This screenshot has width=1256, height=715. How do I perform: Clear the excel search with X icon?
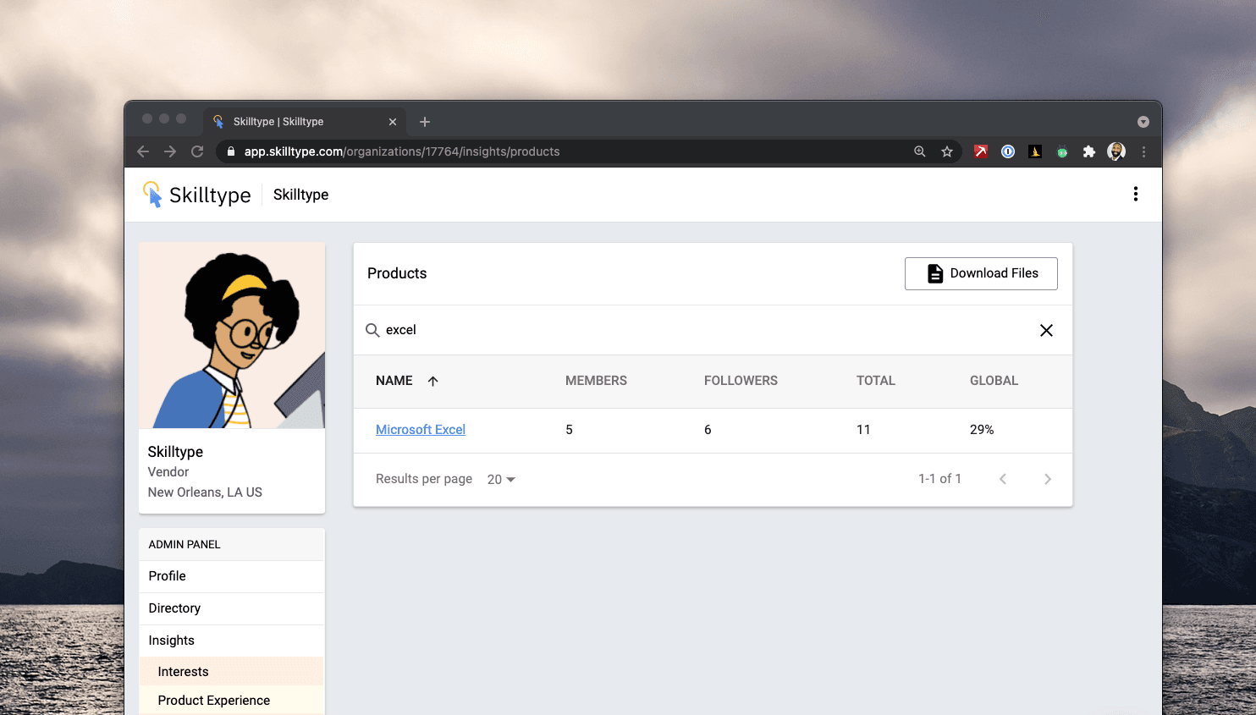tap(1046, 330)
